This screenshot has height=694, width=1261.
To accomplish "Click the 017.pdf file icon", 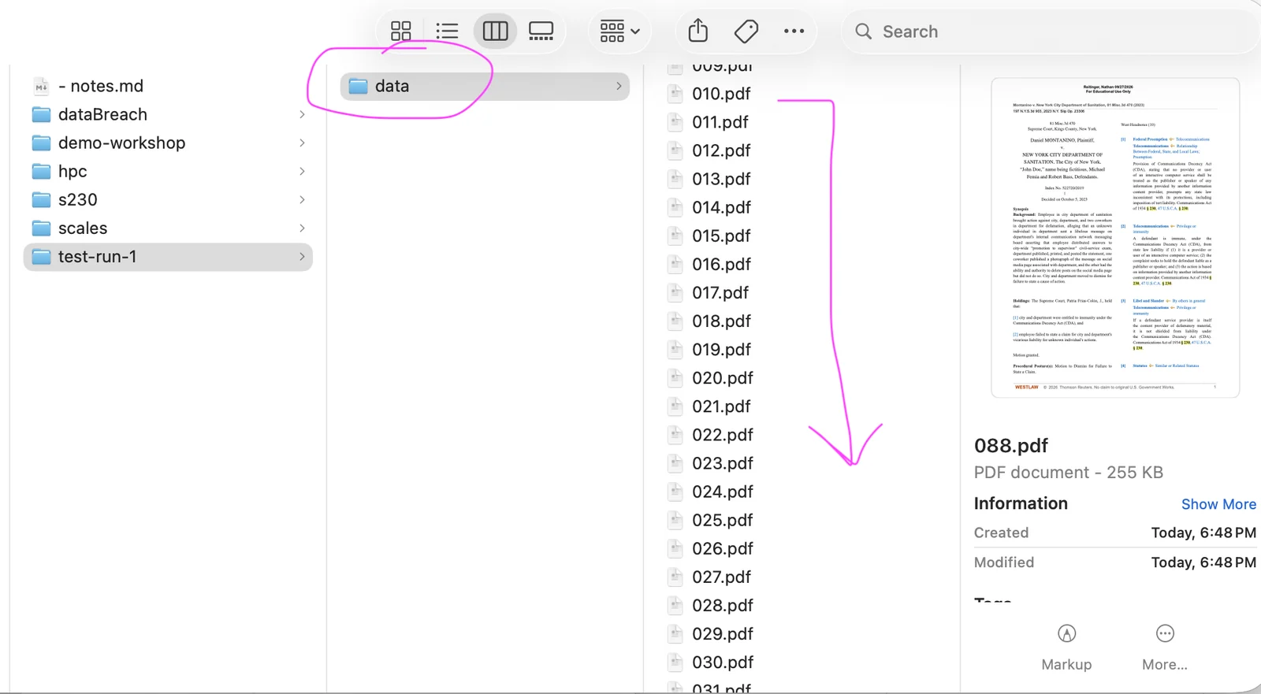I will [x=675, y=292].
